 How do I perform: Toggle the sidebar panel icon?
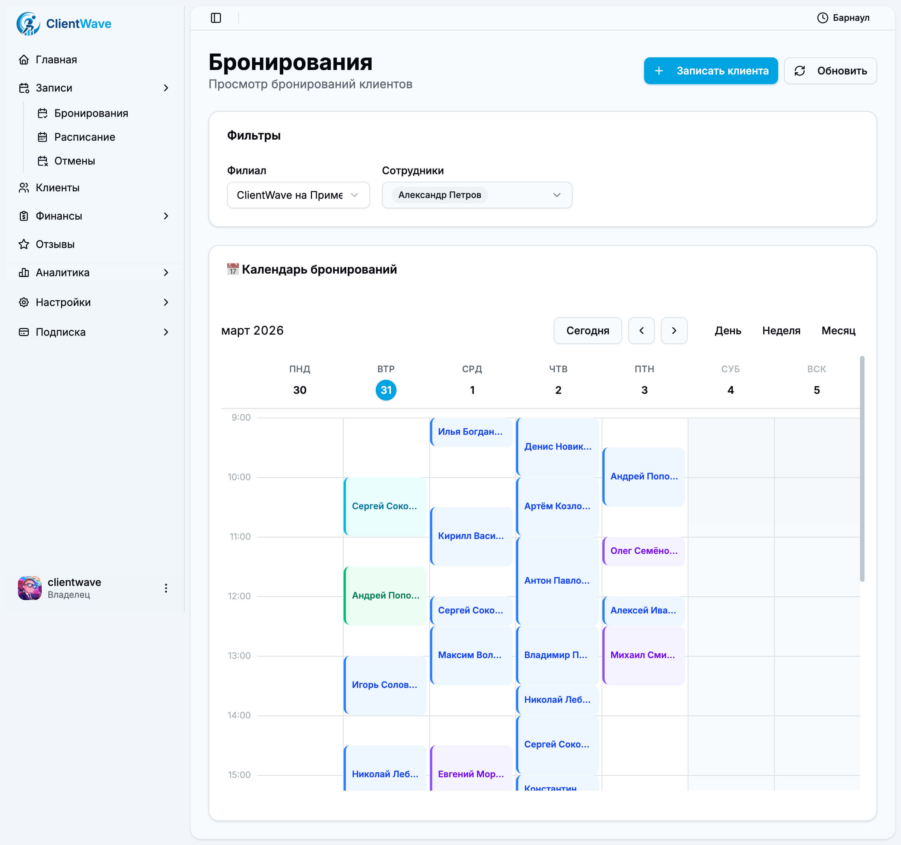216,17
